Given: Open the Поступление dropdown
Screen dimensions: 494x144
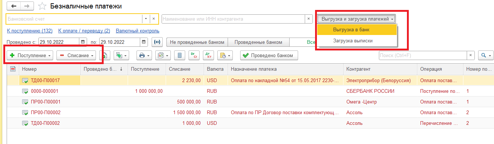Looking at the screenshot, I should 30,55.
